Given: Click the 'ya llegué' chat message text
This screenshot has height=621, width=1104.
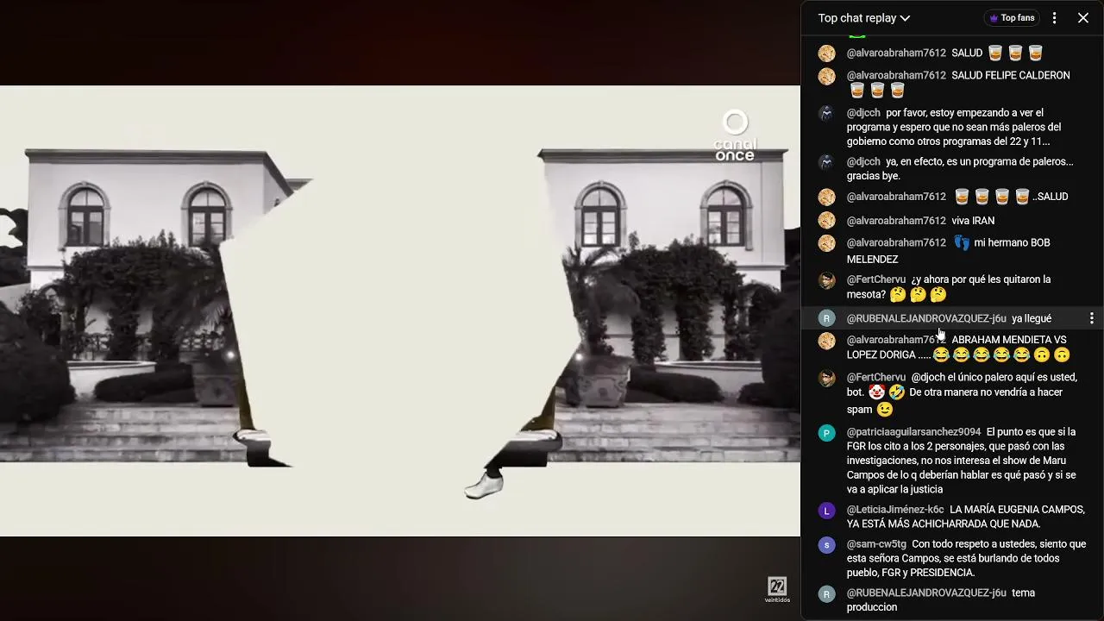Looking at the screenshot, I should (x=1032, y=318).
